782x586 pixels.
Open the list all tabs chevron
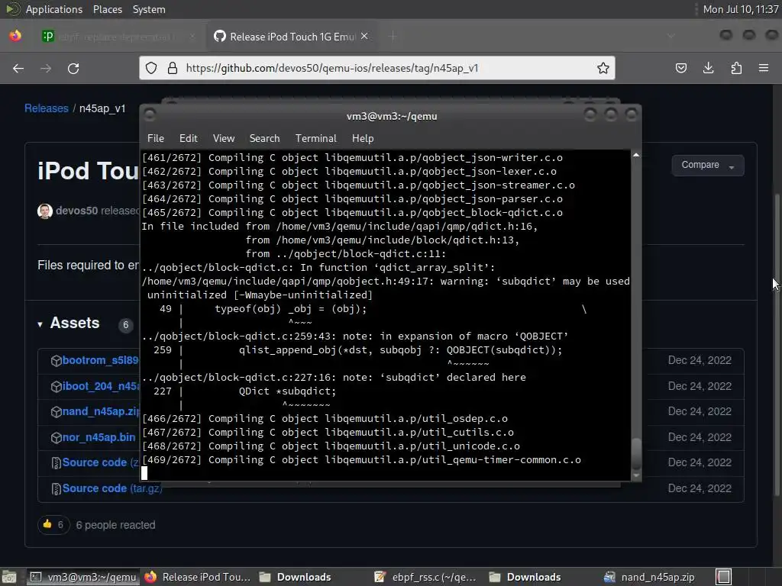click(x=671, y=37)
